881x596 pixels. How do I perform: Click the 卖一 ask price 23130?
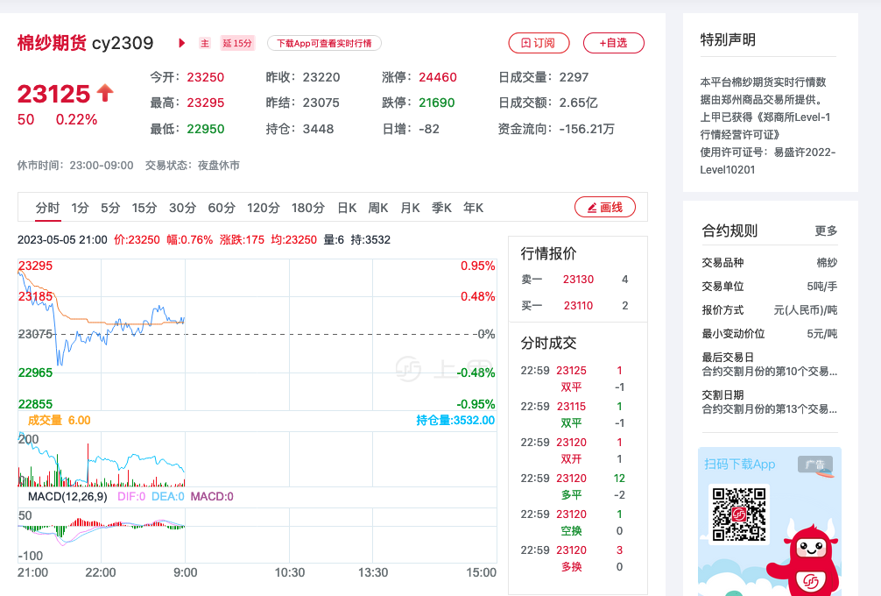tap(577, 279)
